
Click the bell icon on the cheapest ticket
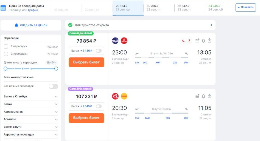tap(203, 41)
